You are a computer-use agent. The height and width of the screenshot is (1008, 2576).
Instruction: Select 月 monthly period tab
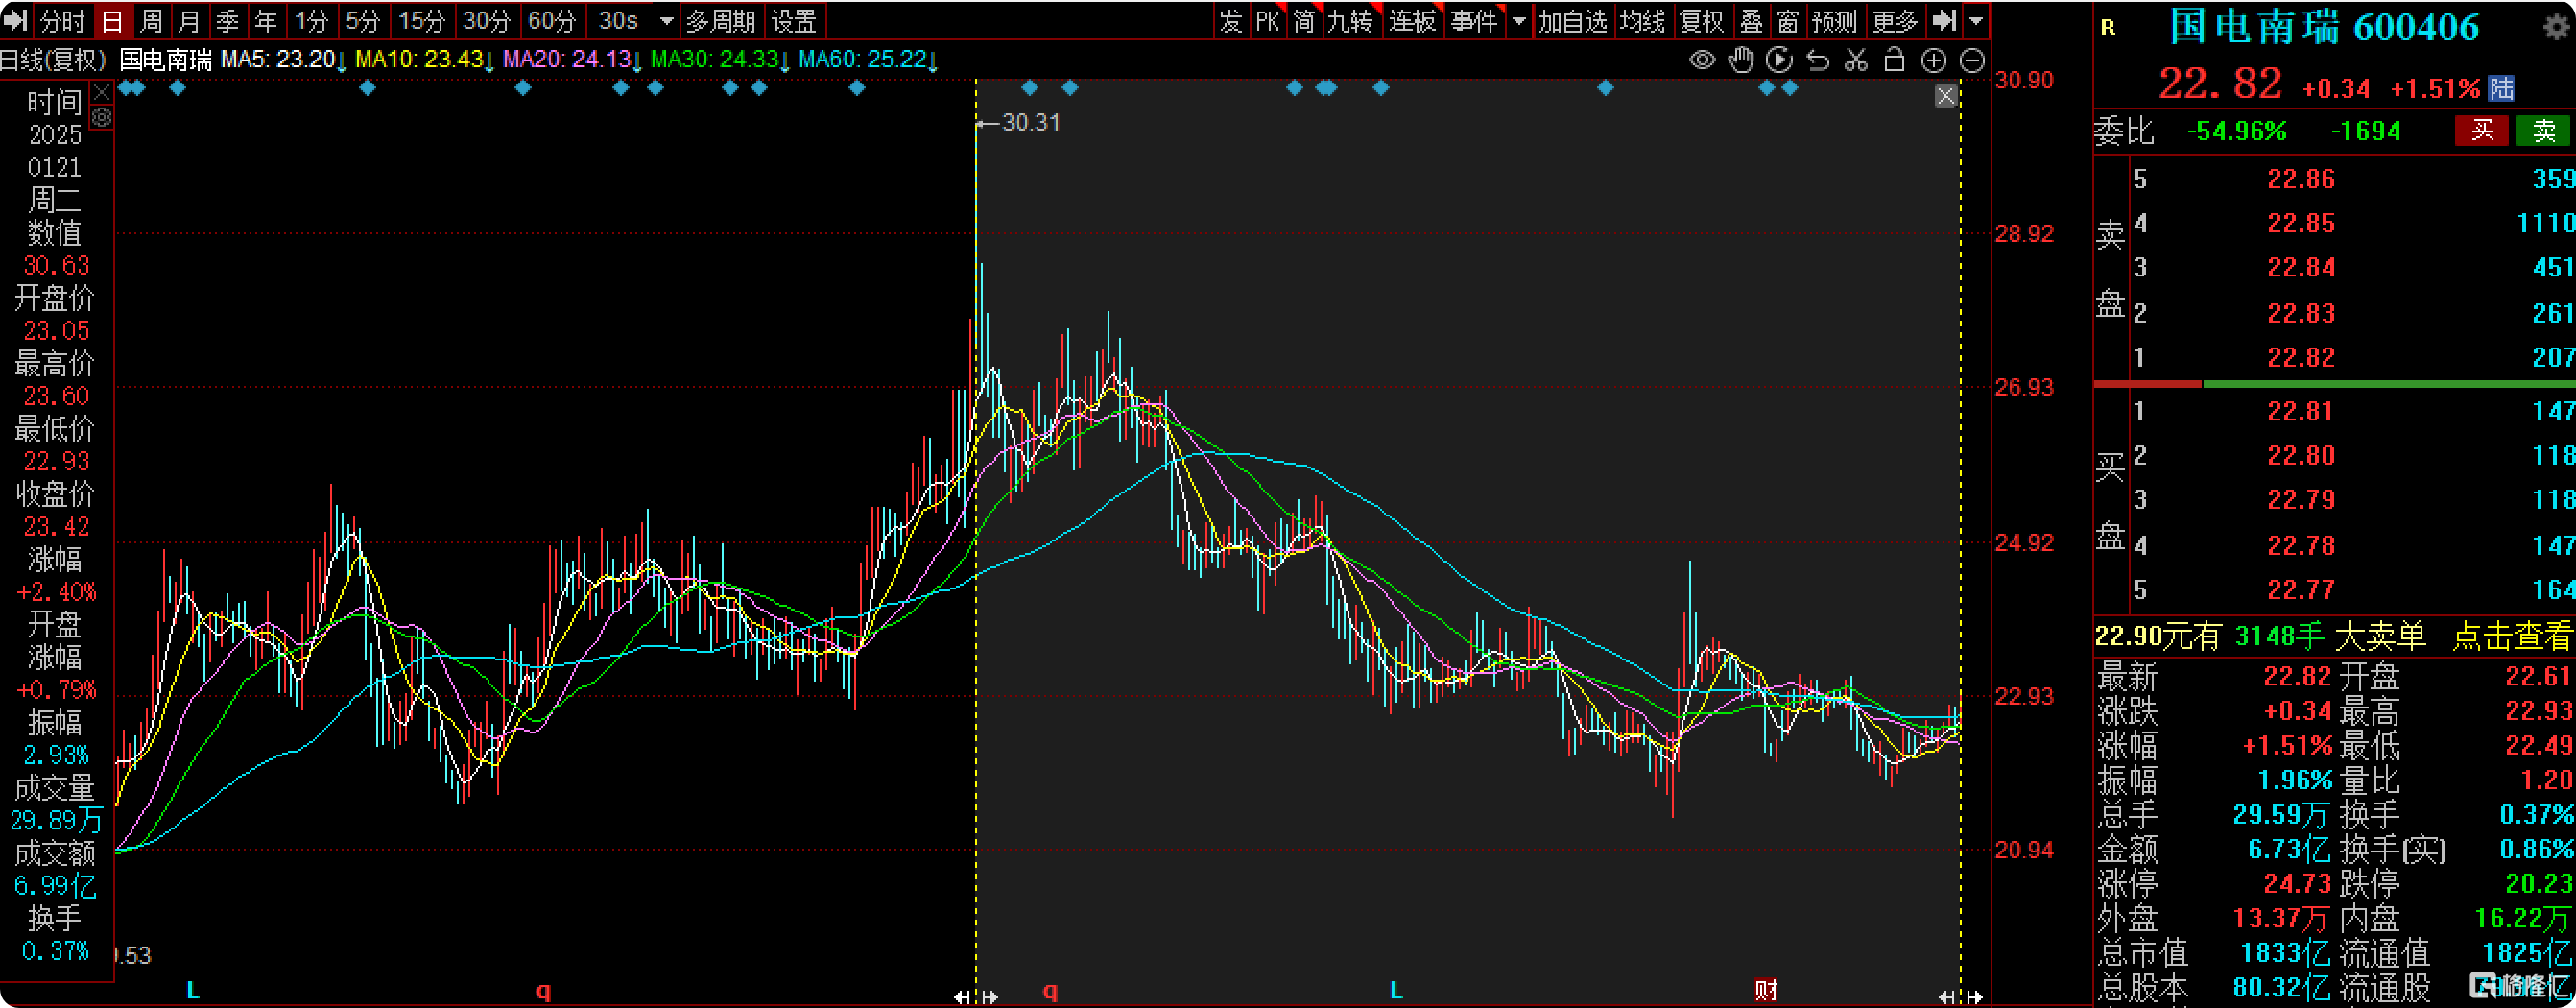tap(189, 21)
